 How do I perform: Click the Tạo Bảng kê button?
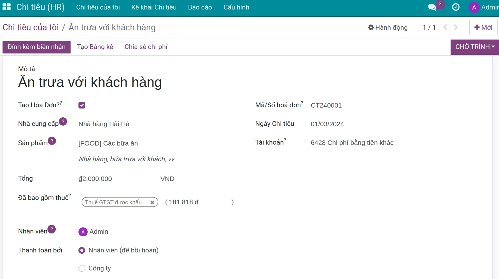click(x=95, y=47)
